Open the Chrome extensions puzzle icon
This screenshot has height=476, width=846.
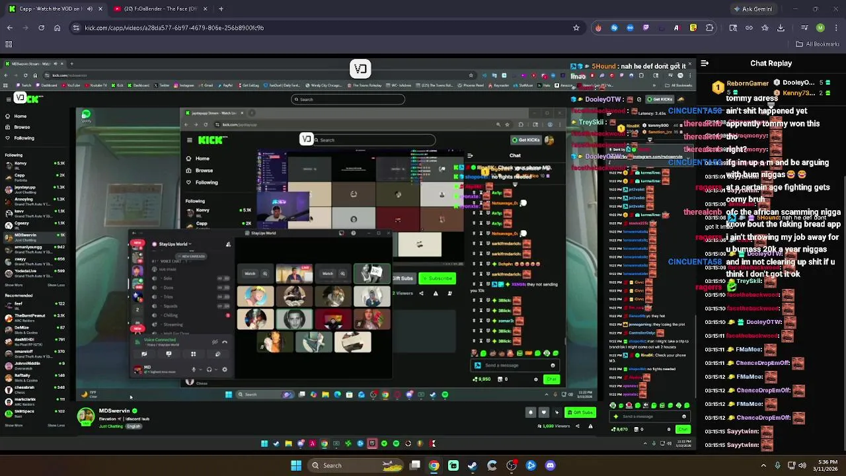click(x=710, y=28)
